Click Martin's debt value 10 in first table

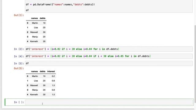44,23
